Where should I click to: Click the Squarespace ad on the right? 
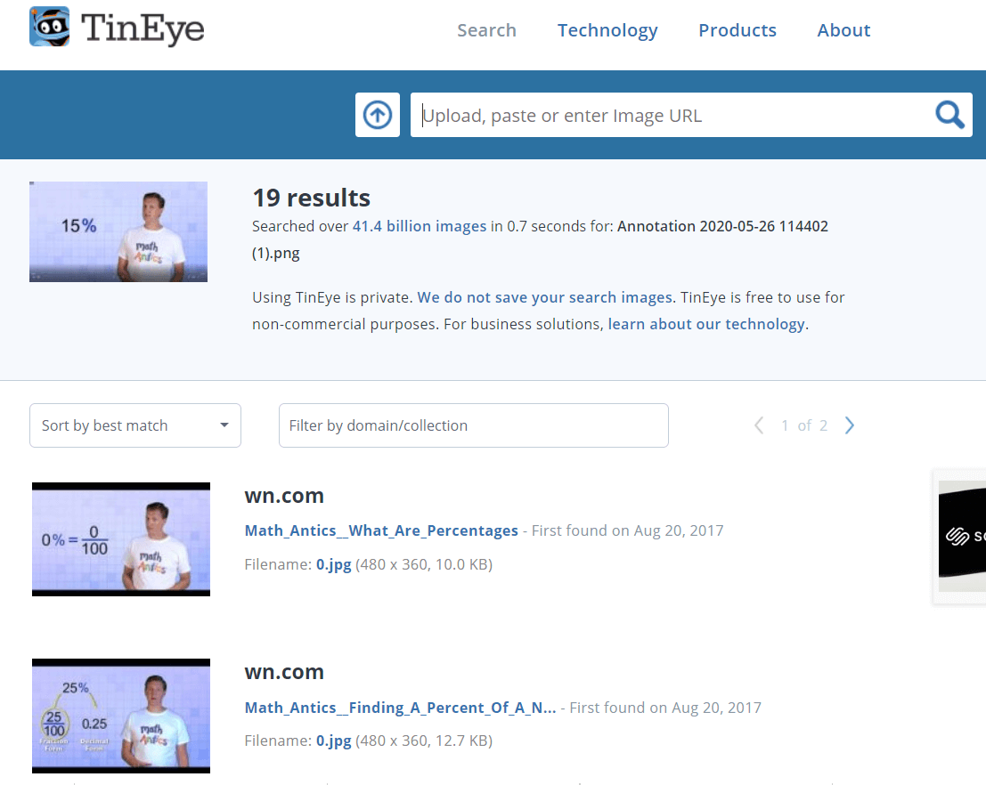click(x=962, y=536)
